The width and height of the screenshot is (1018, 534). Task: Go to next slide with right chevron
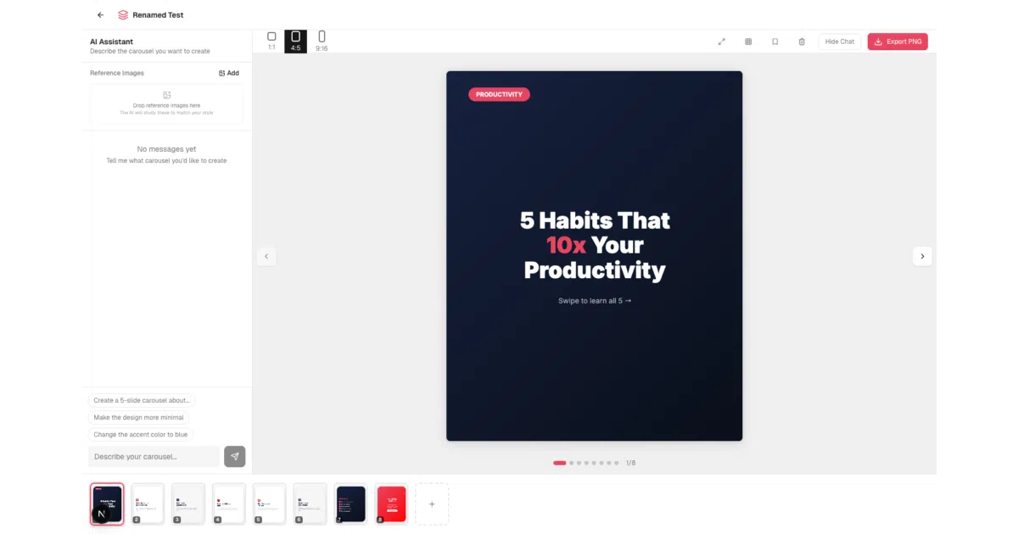tap(922, 256)
